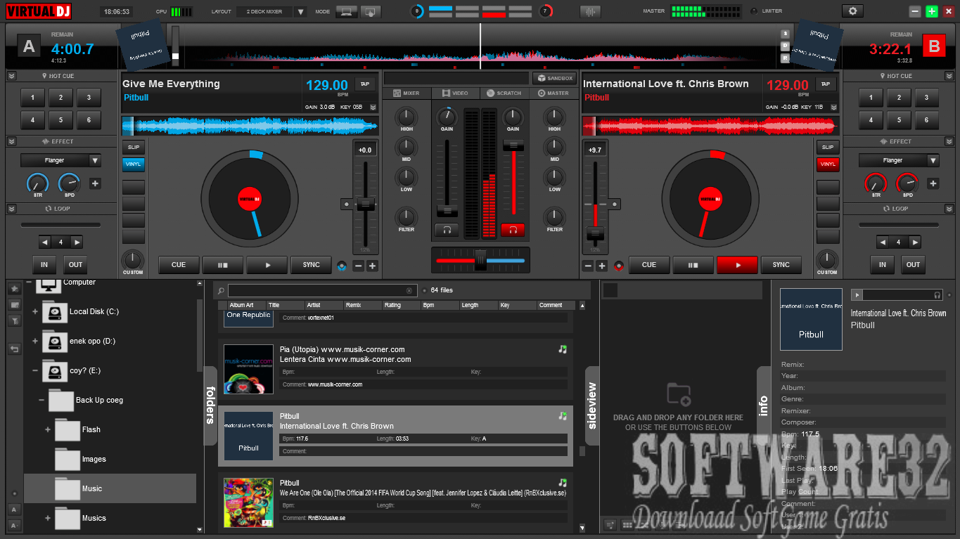Viewport: 960px width, 539px height.
Task: Clear the search box with the X icon
Action: click(x=409, y=290)
